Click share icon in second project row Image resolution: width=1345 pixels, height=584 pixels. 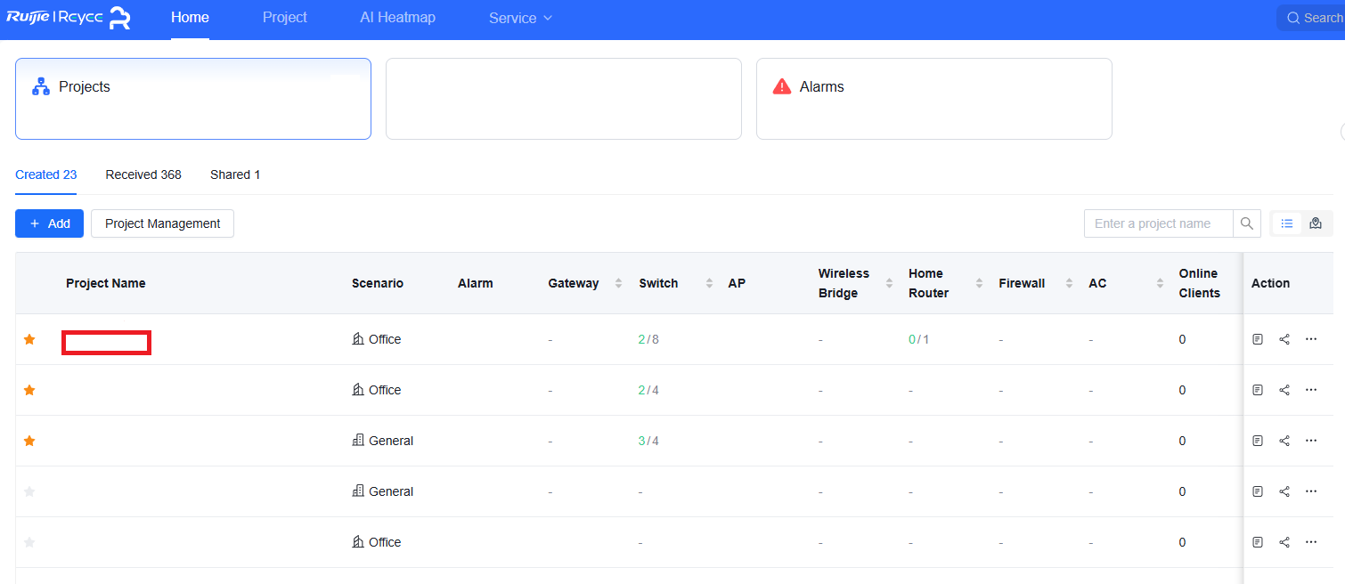pyautogui.click(x=1284, y=390)
